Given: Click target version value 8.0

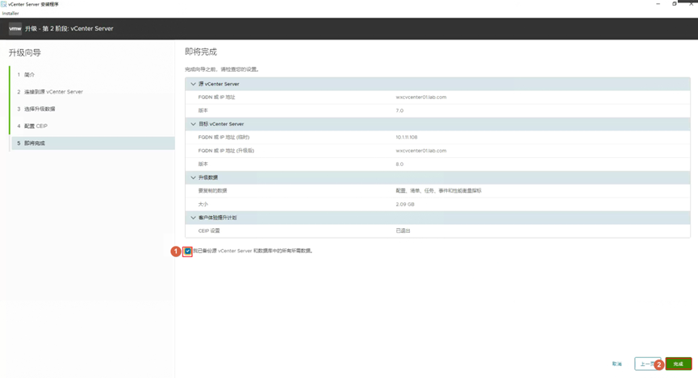Looking at the screenshot, I should tap(399, 164).
